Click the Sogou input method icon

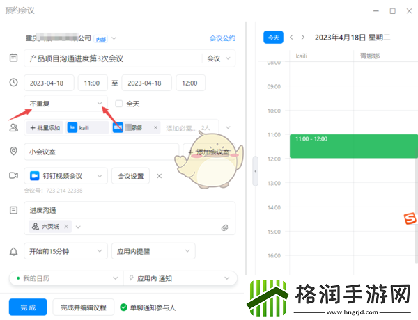pyautogui.click(x=410, y=218)
